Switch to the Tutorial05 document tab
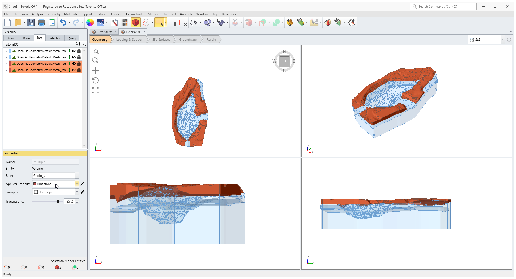The width and height of the screenshot is (516, 279). [x=104, y=32]
